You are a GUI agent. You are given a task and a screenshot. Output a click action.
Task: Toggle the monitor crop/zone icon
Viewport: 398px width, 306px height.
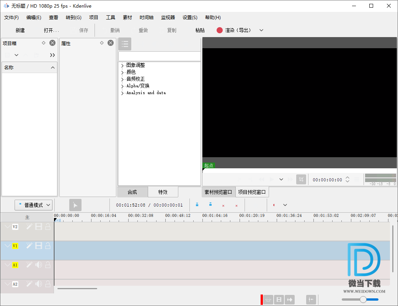click(301, 179)
